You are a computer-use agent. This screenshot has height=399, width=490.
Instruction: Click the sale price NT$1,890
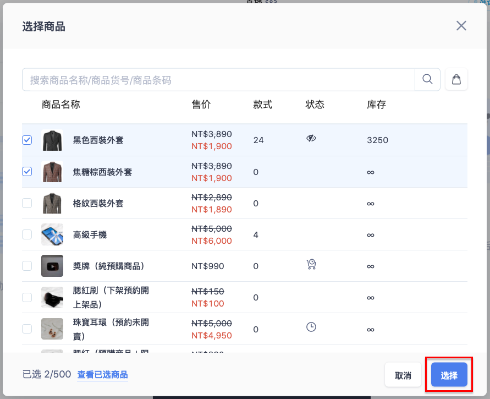click(212, 209)
